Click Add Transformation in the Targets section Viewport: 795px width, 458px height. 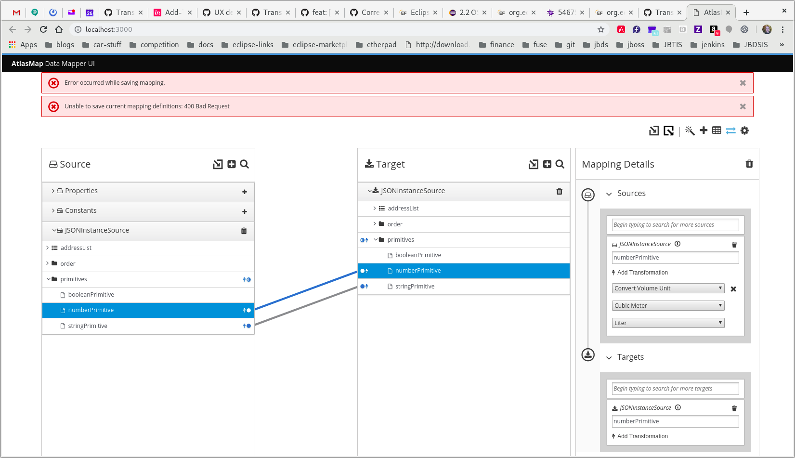pyautogui.click(x=643, y=436)
